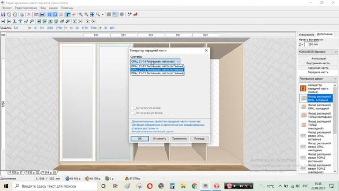The image size is (339, 191).
Task: Open the Помощь menu
Action: [67, 8]
